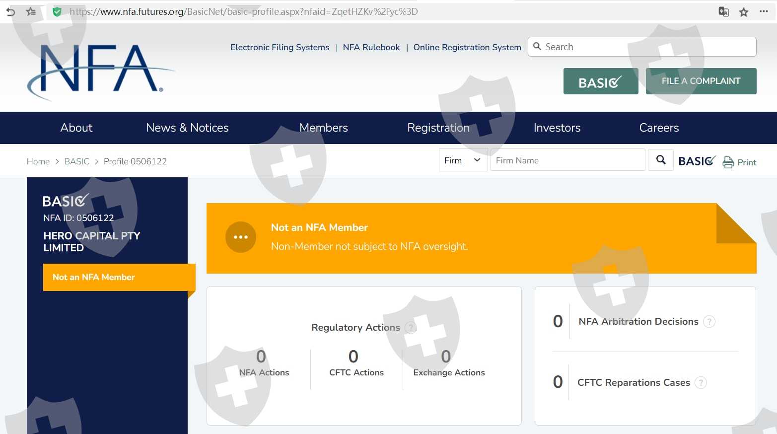Open the Online Registration System link
Viewport: 777px width, 434px height.
click(467, 47)
